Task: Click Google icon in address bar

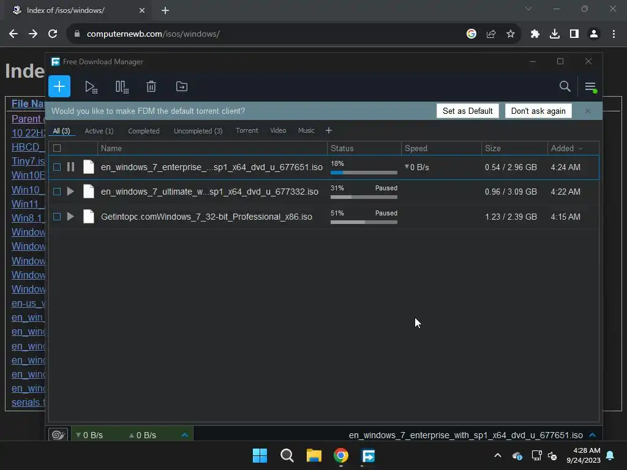Action: click(471, 34)
